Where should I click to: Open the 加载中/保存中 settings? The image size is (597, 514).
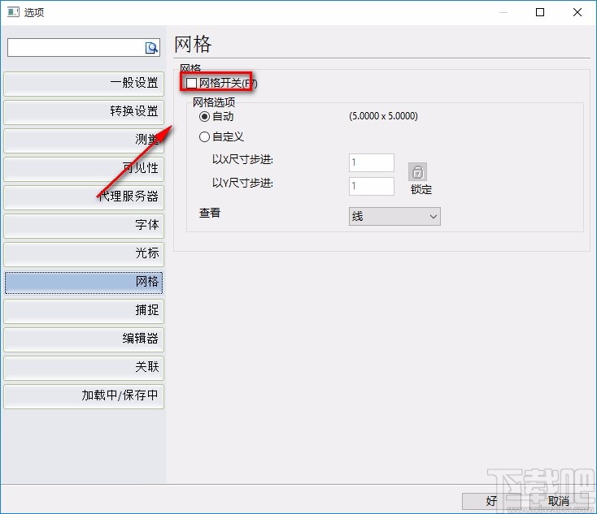click(x=84, y=395)
